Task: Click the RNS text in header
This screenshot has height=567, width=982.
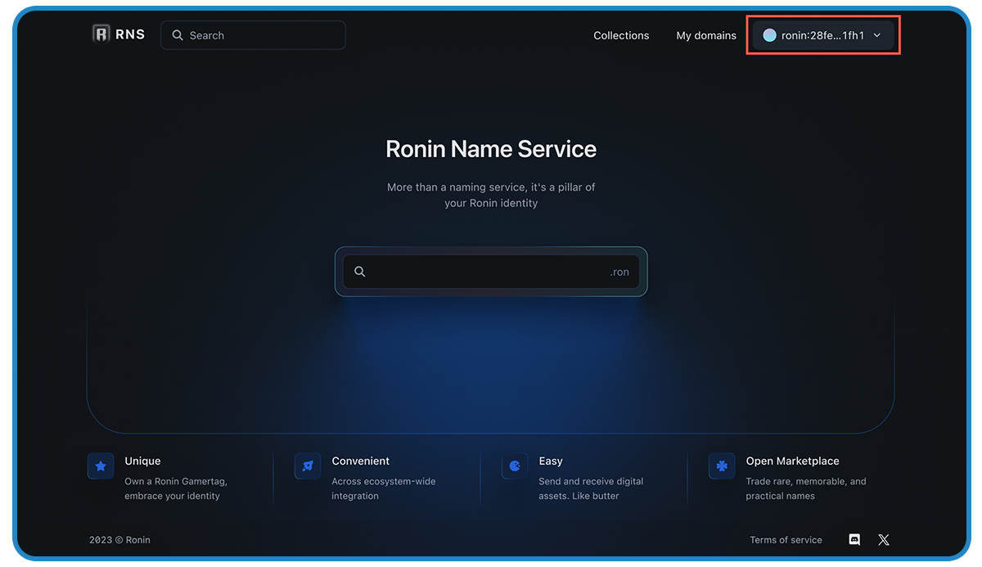Action: coord(130,34)
